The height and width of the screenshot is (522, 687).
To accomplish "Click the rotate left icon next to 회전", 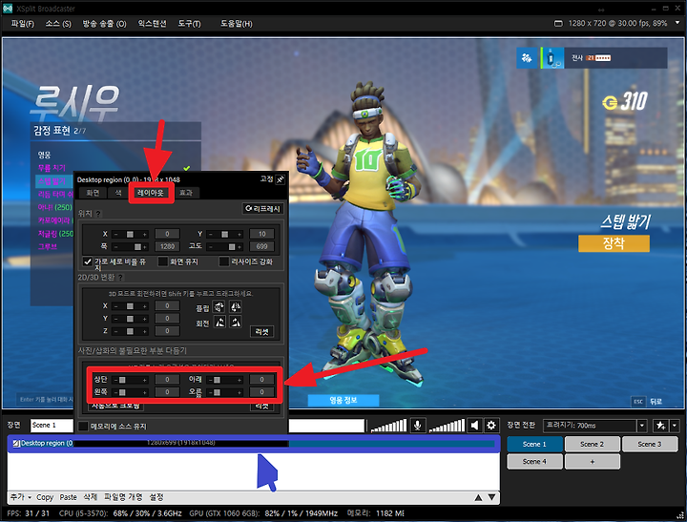I will [x=219, y=323].
